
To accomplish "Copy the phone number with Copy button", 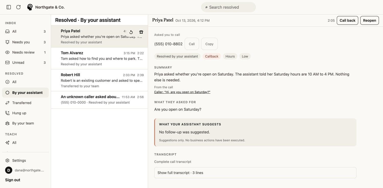I will 209,44.
